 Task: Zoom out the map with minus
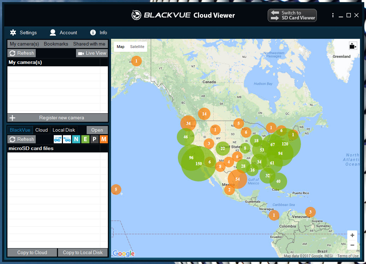point(353,245)
